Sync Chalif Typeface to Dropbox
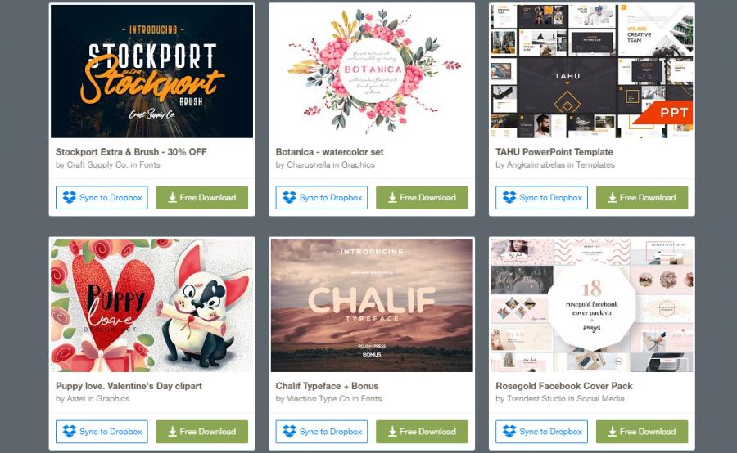 pyautogui.click(x=322, y=432)
